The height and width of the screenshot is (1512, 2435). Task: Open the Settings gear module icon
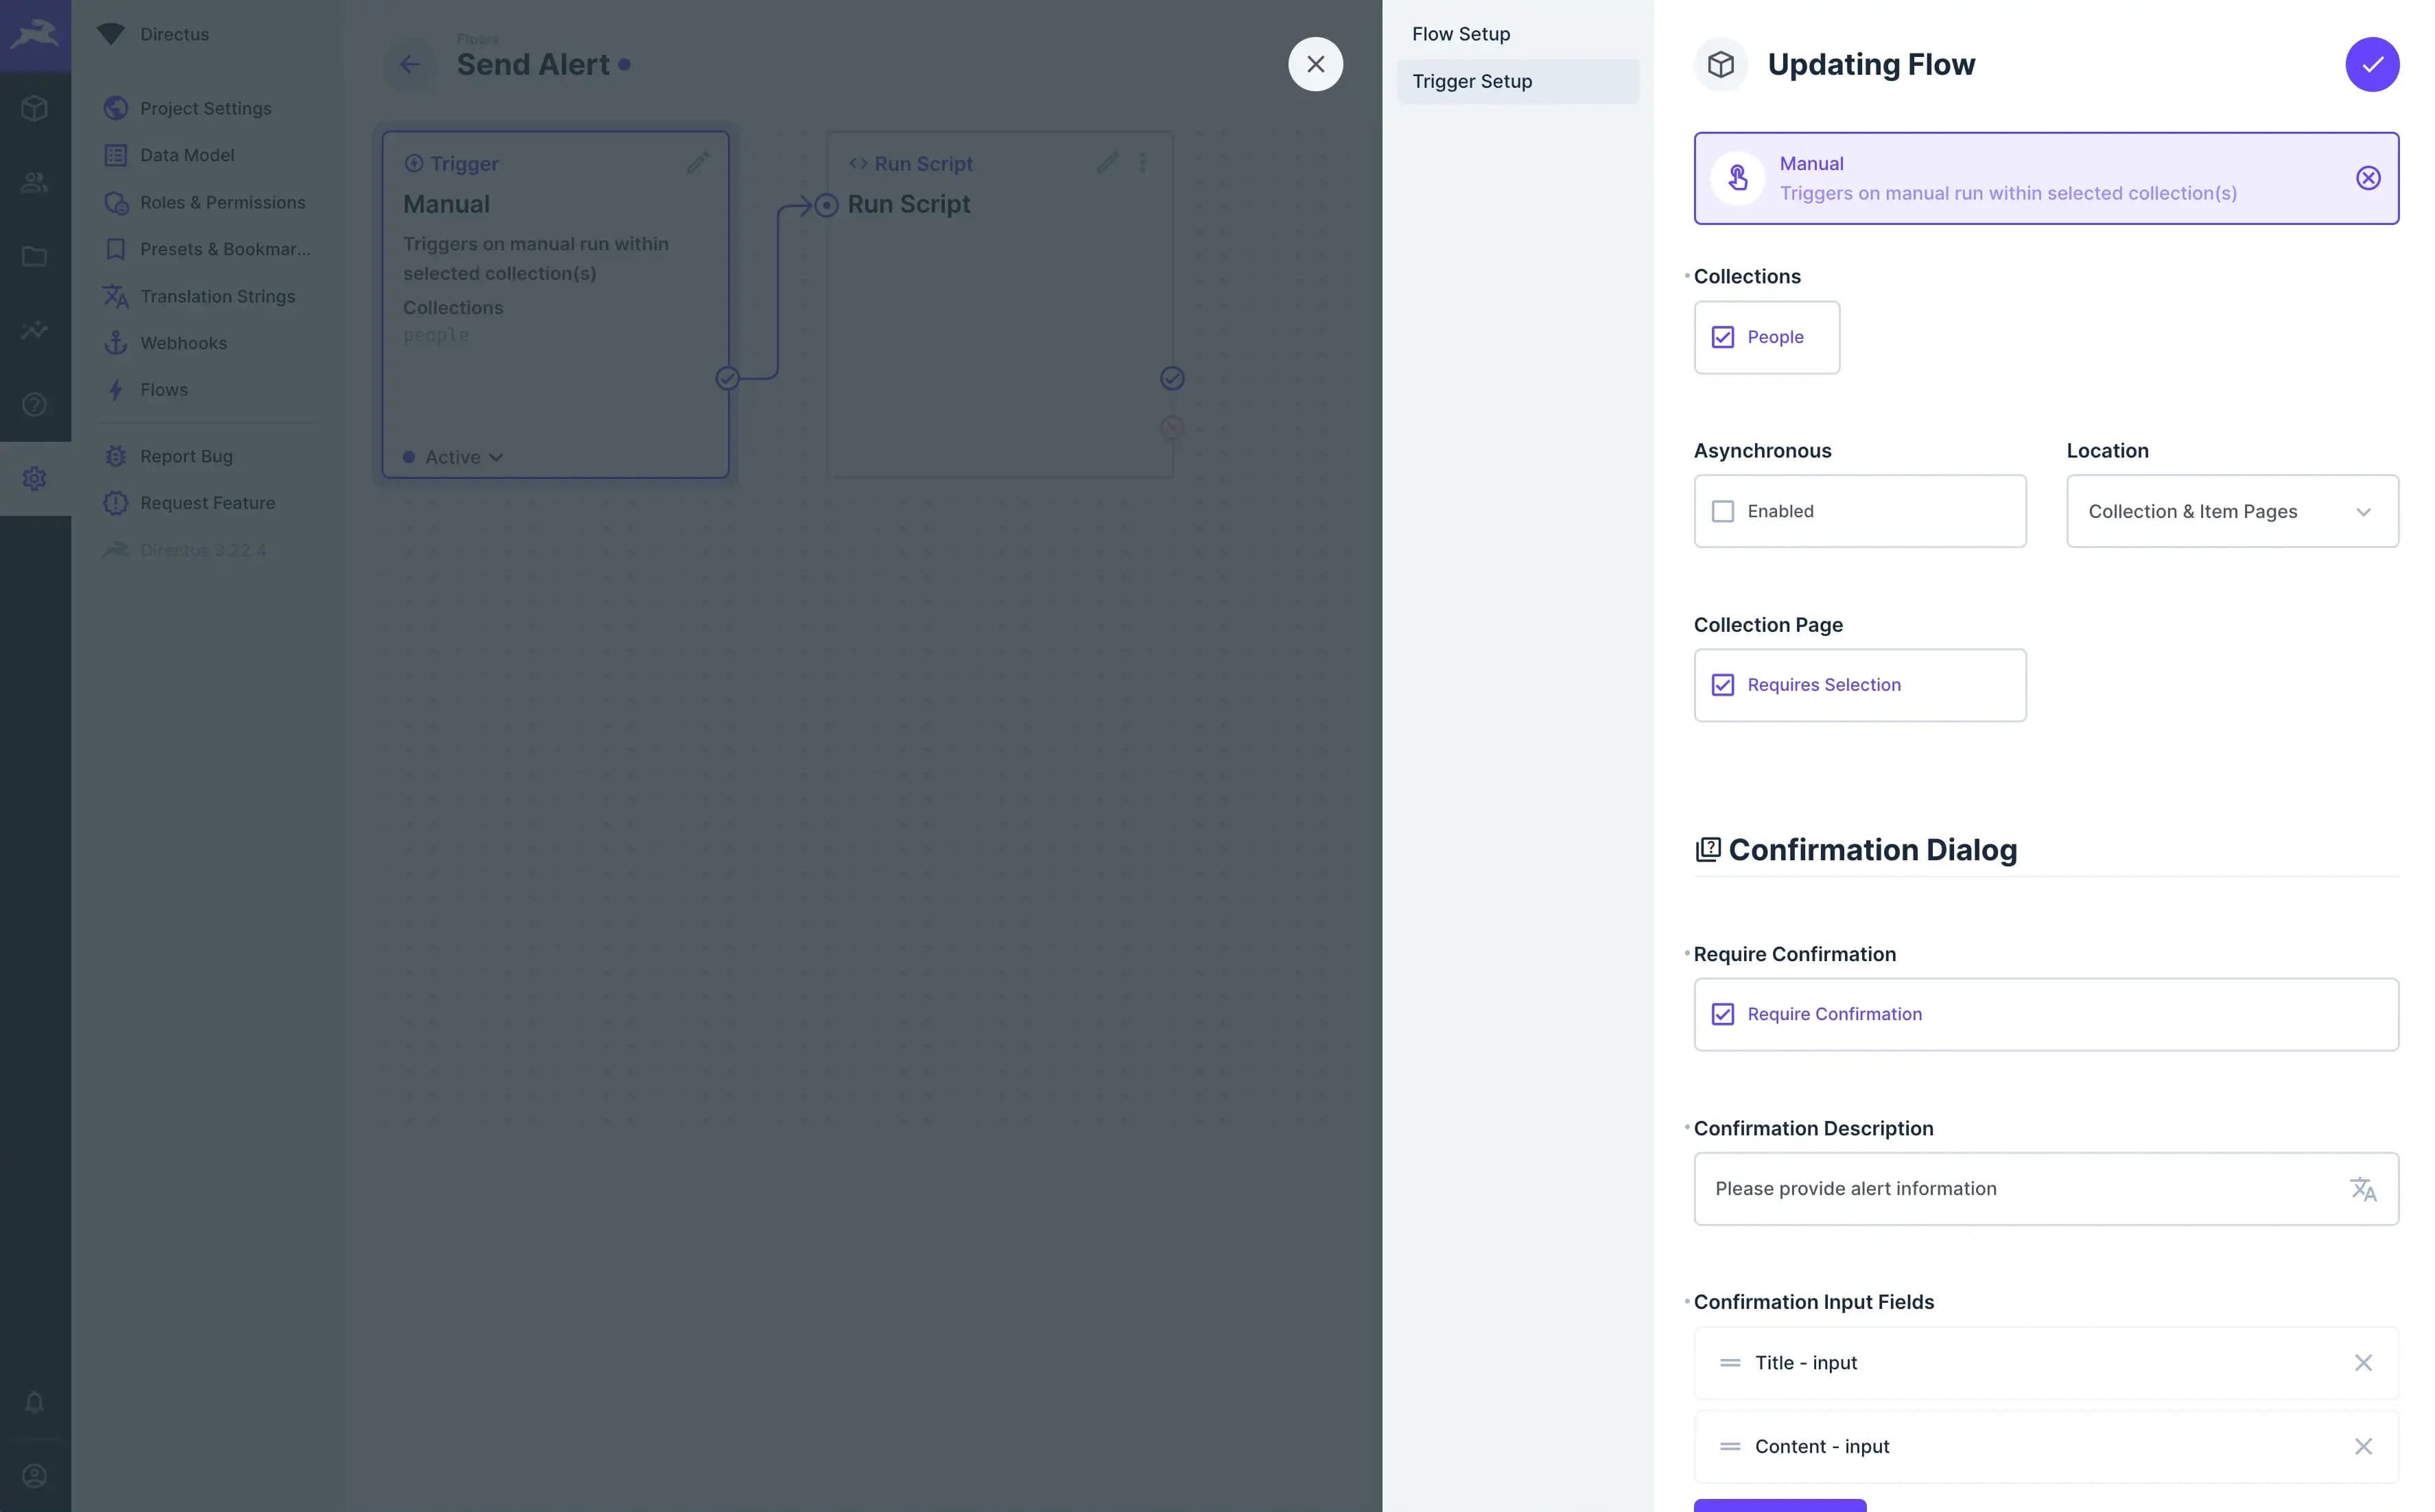tap(35, 478)
